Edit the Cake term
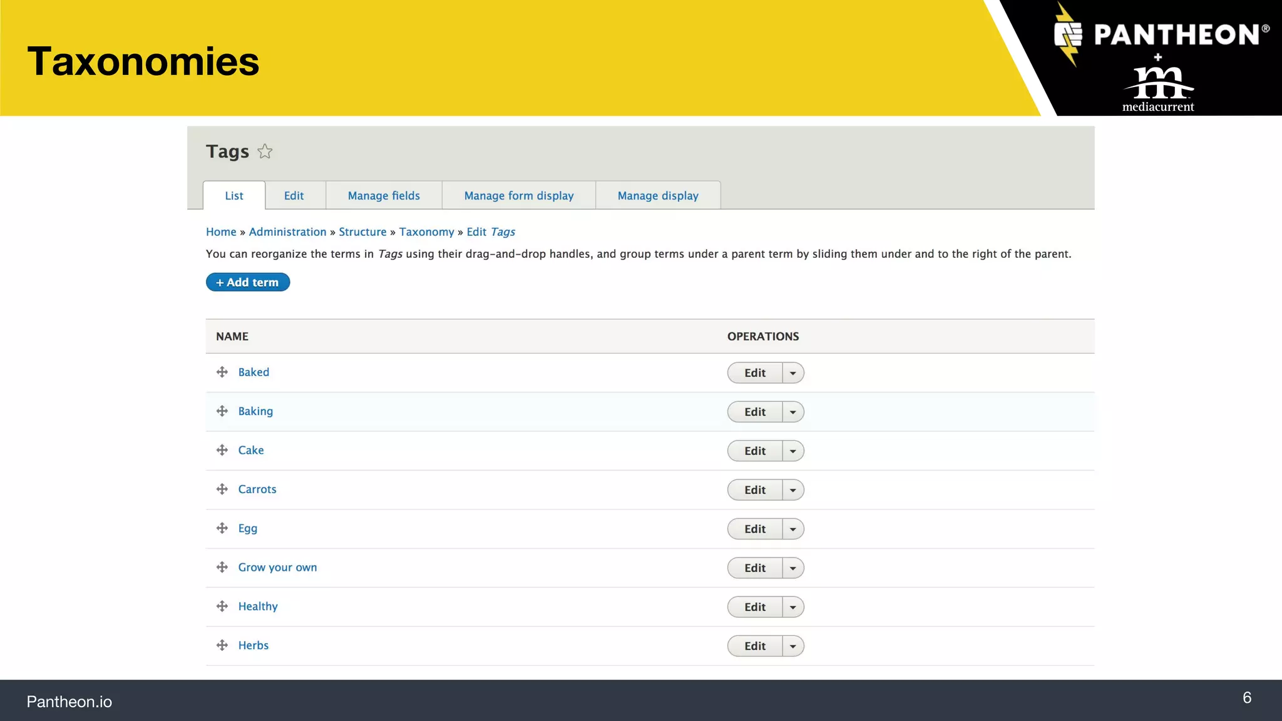 755,451
